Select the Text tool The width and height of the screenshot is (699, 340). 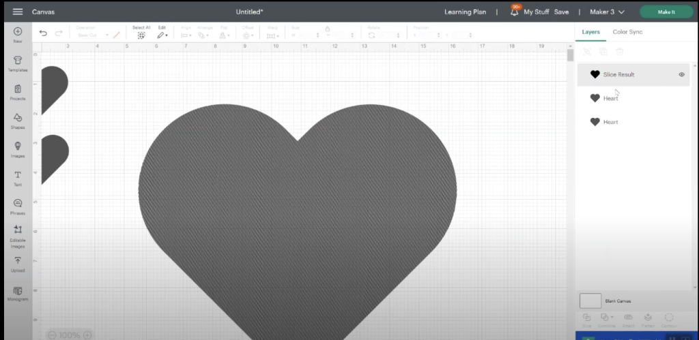click(18, 178)
